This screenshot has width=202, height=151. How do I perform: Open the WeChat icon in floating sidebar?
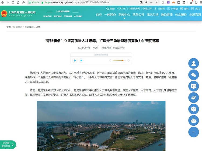click(x=193, y=75)
